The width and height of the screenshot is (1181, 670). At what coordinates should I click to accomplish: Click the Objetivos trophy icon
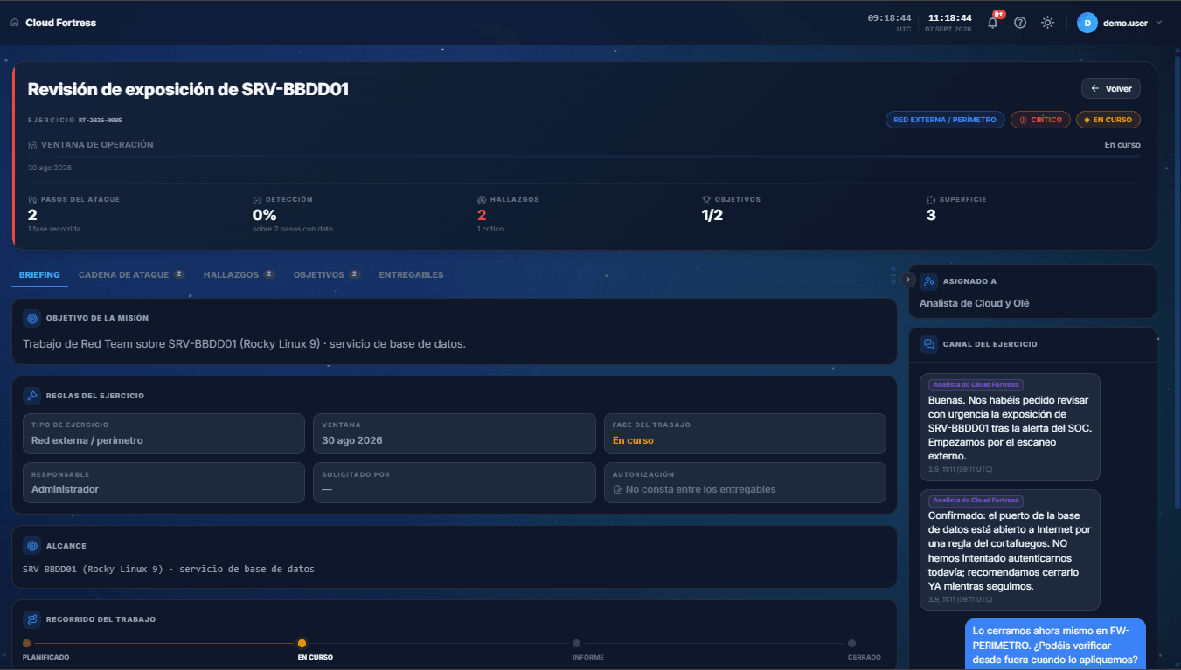tap(706, 199)
